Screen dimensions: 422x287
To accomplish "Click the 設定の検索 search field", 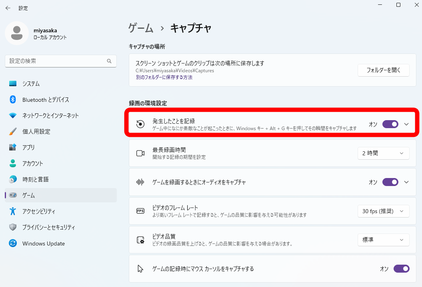I will pos(56,61).
